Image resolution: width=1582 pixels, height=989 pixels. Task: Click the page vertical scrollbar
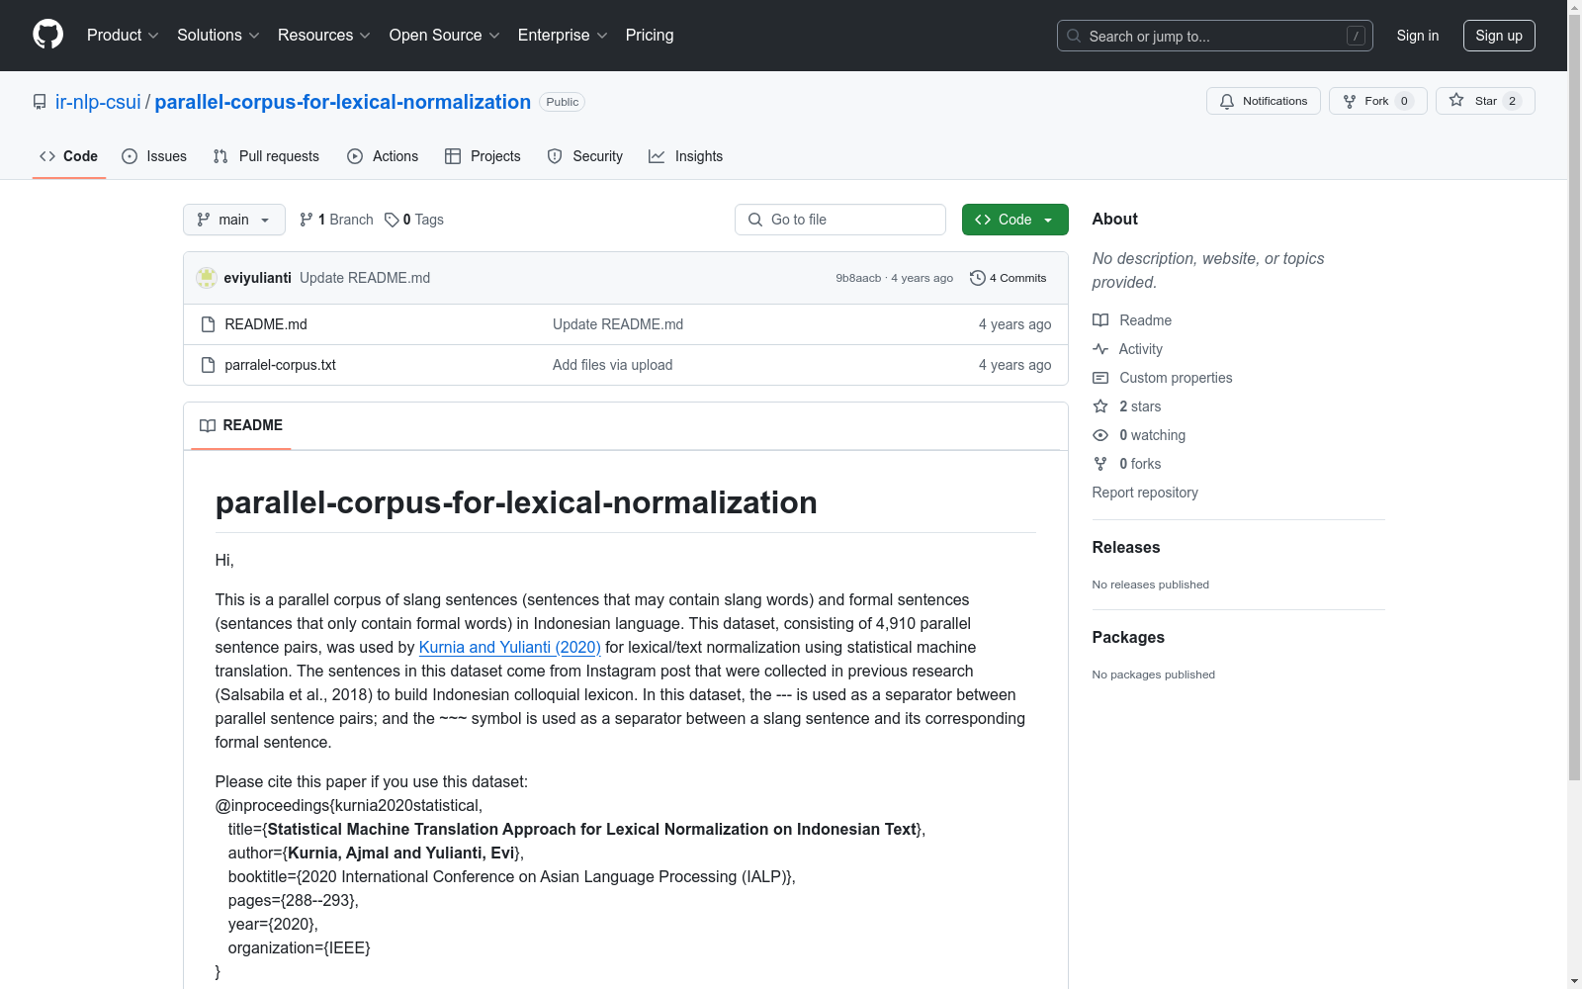click(1574, 396)
